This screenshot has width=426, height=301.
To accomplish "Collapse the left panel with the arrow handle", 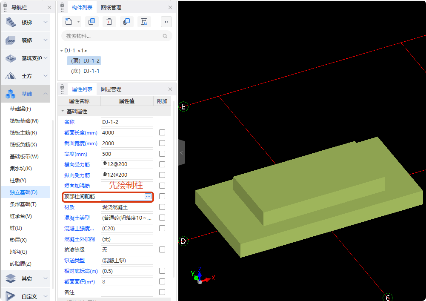I will 181,152.
